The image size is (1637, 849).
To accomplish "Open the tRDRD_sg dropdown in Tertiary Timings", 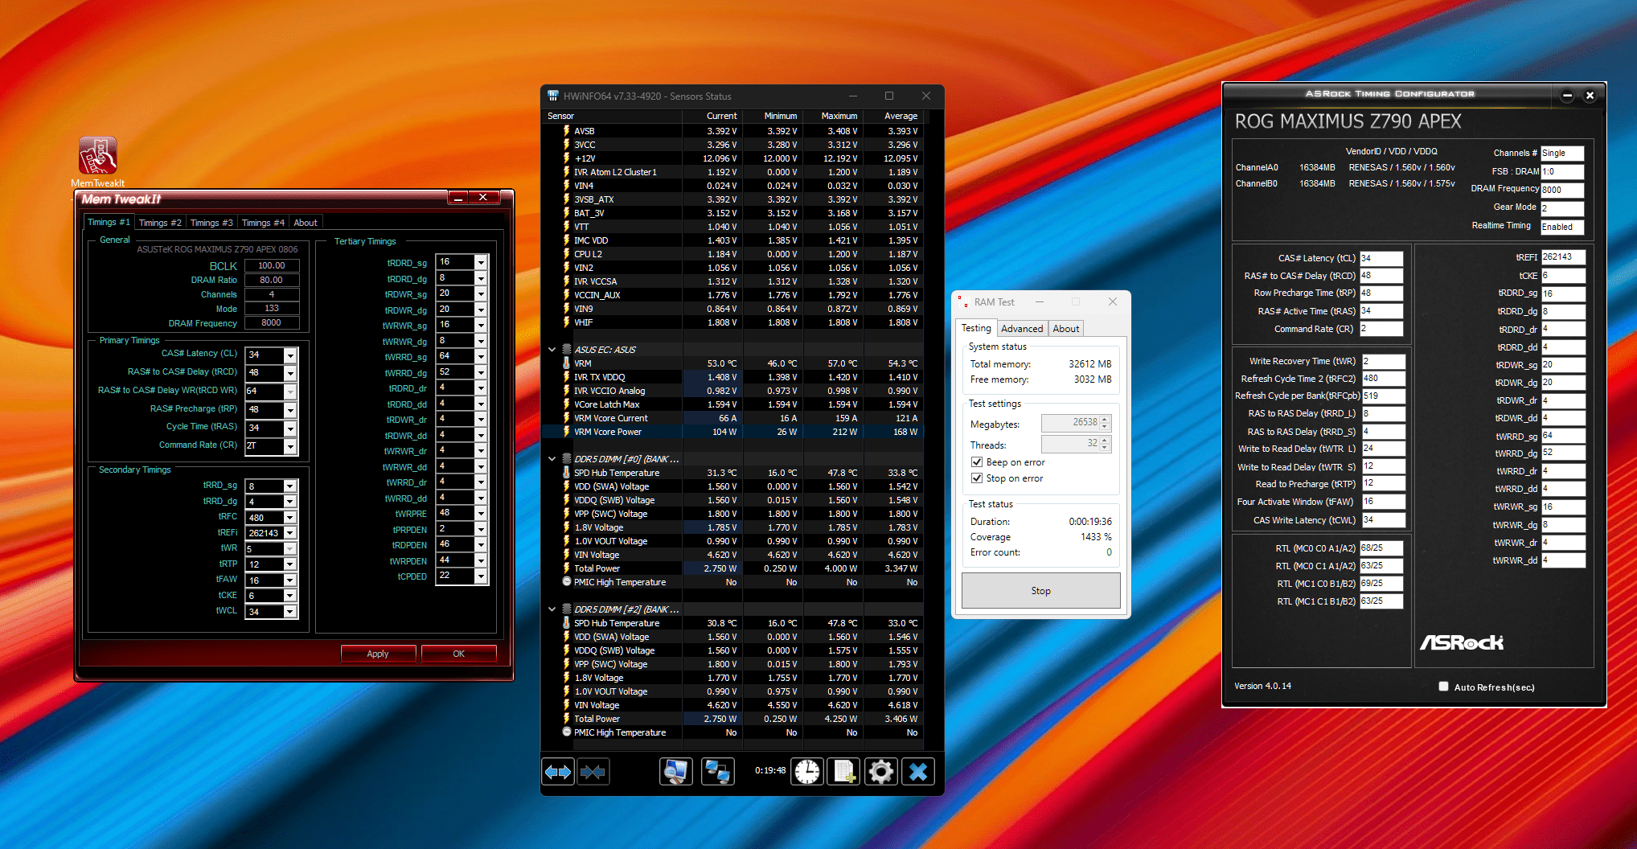I will 481,262.
